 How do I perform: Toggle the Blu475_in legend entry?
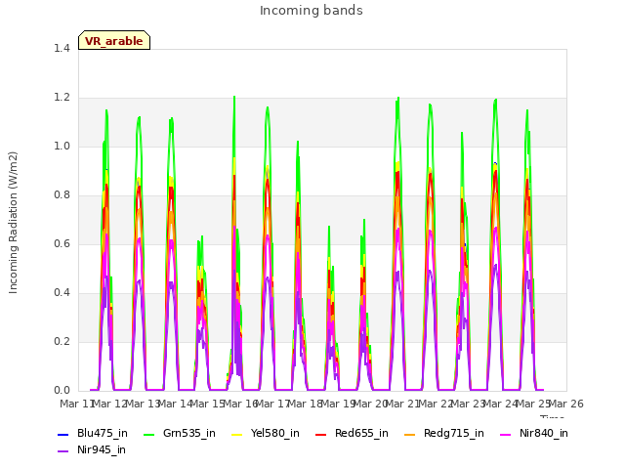pyautogui.click(x=93, y=434)
